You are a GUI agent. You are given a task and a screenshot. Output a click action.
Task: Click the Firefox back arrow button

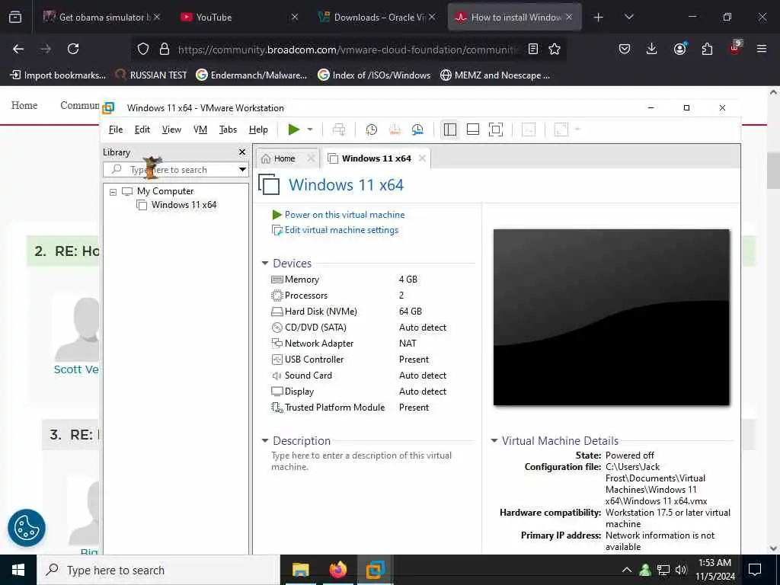coord(18,49)
